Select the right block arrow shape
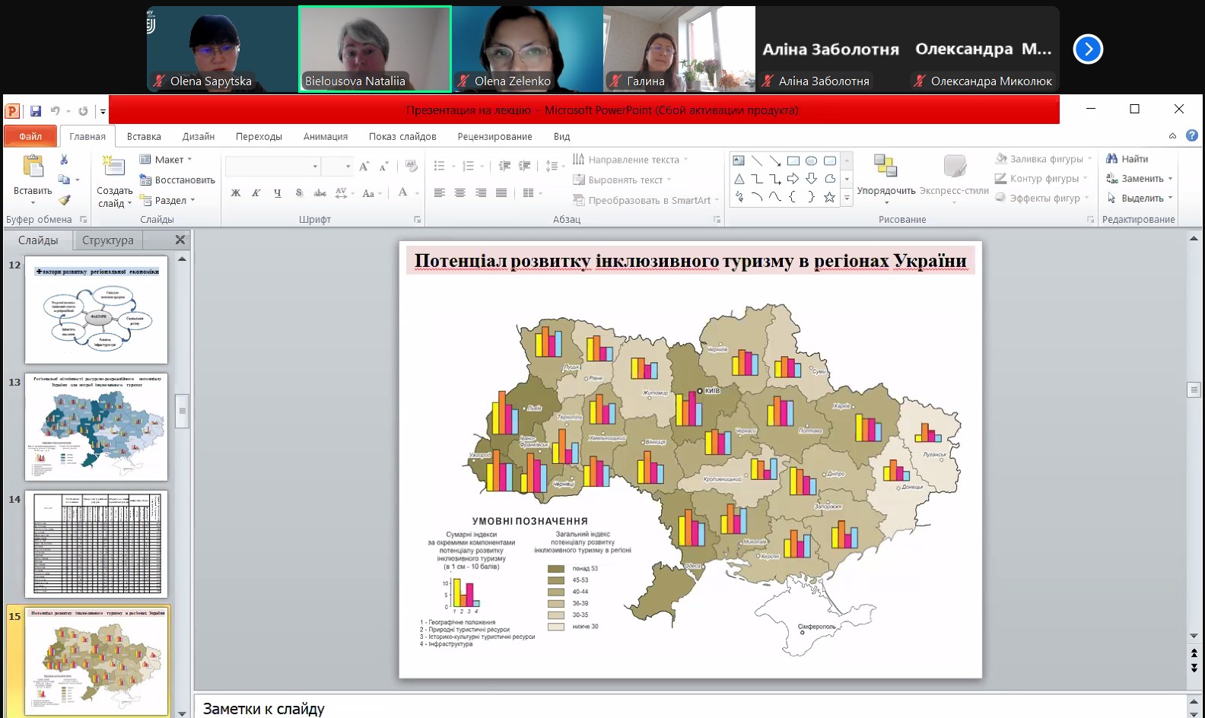1205x718 pixels. 793,179
